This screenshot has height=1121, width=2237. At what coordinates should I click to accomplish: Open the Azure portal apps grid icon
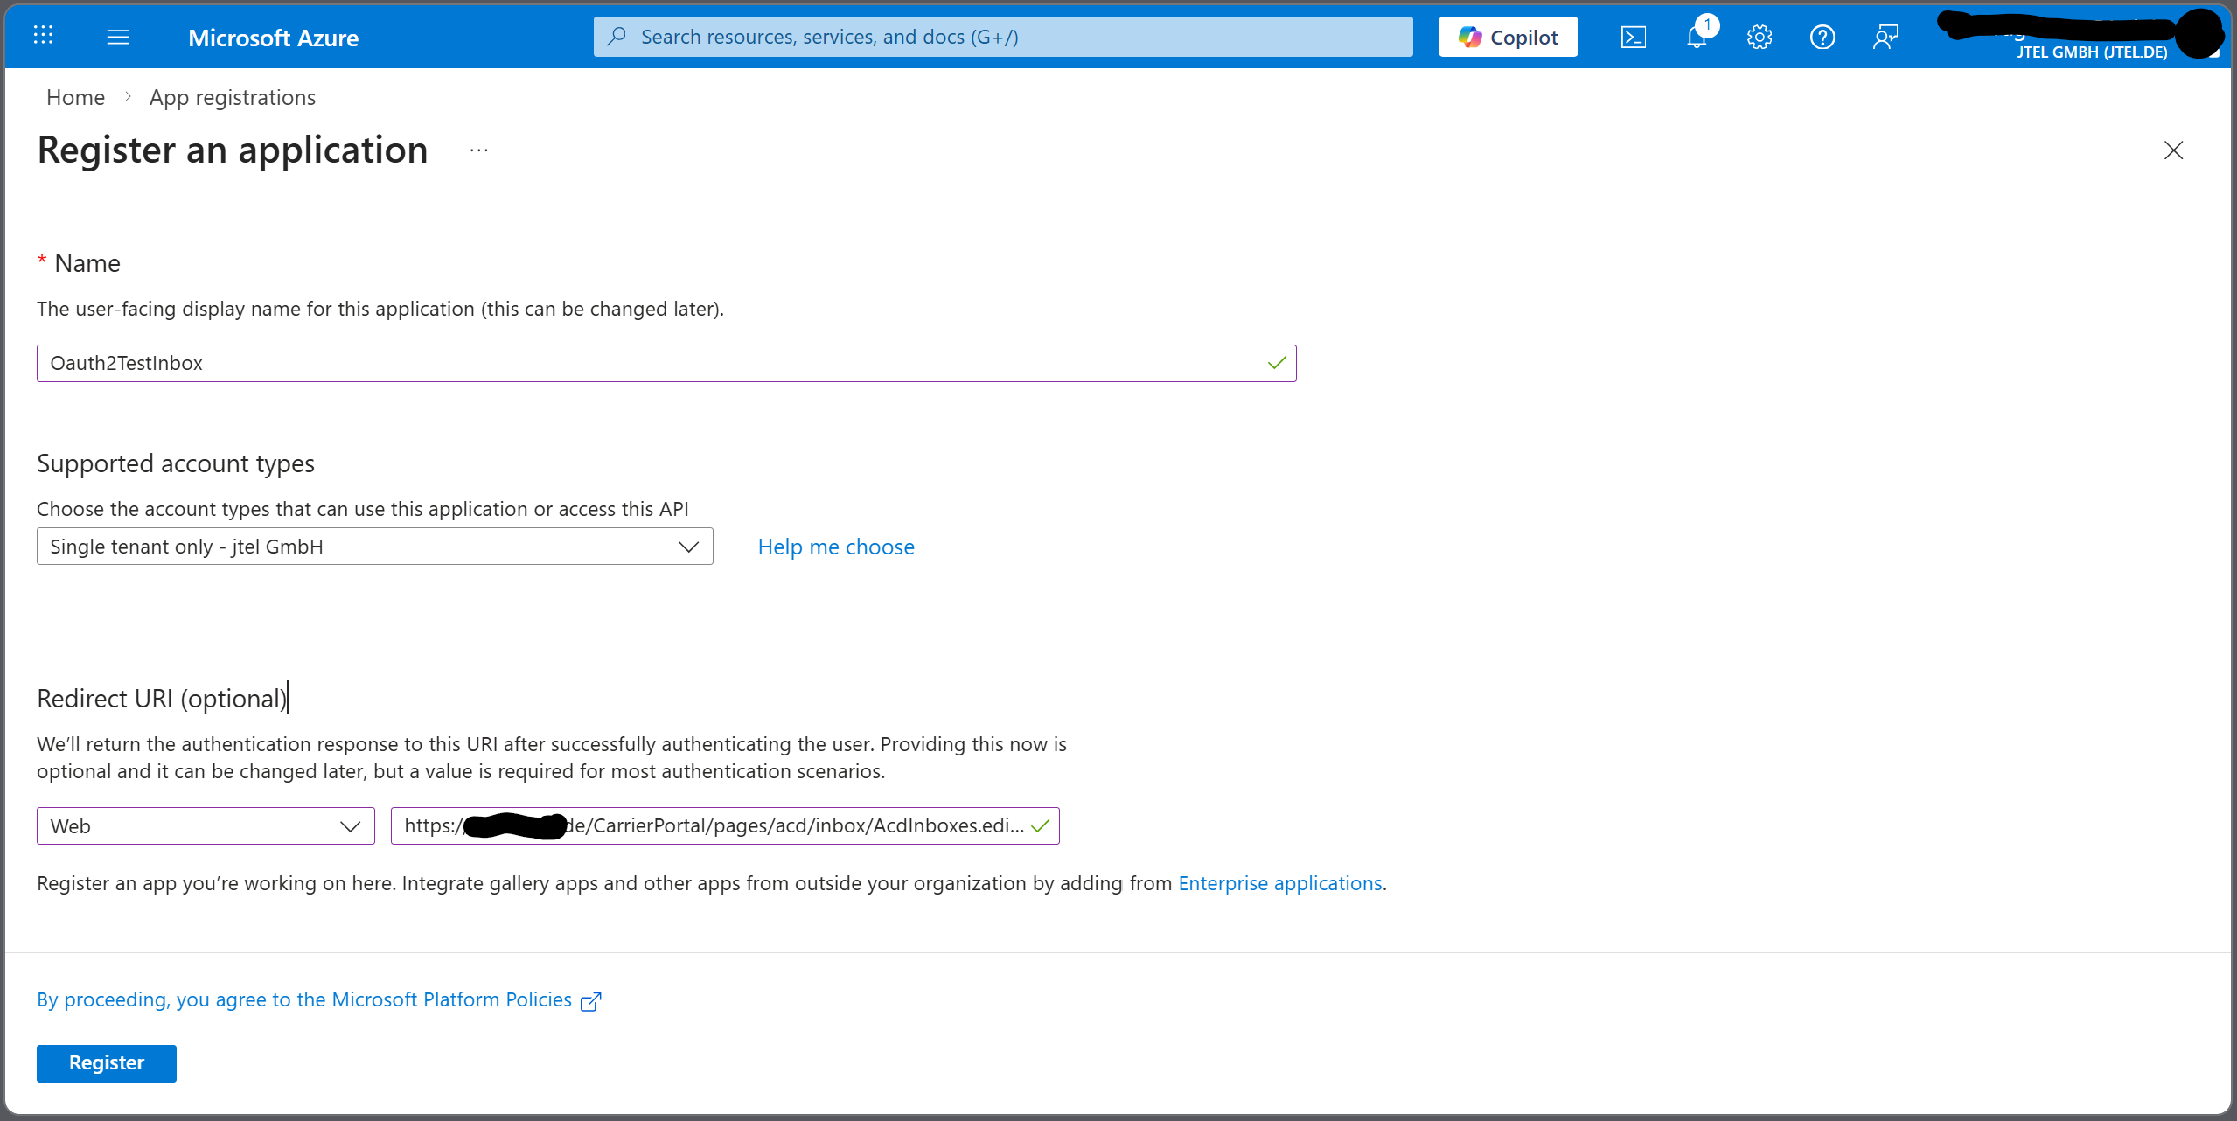tap(43, 36)
